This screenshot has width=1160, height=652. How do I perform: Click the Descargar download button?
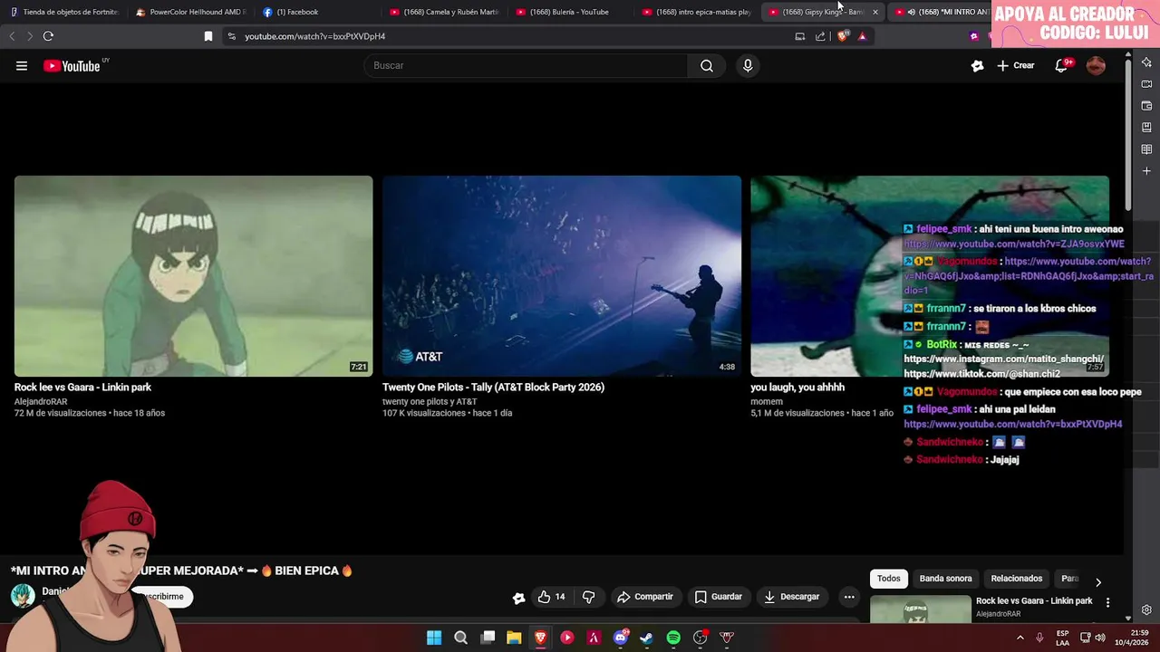point(792,597)
